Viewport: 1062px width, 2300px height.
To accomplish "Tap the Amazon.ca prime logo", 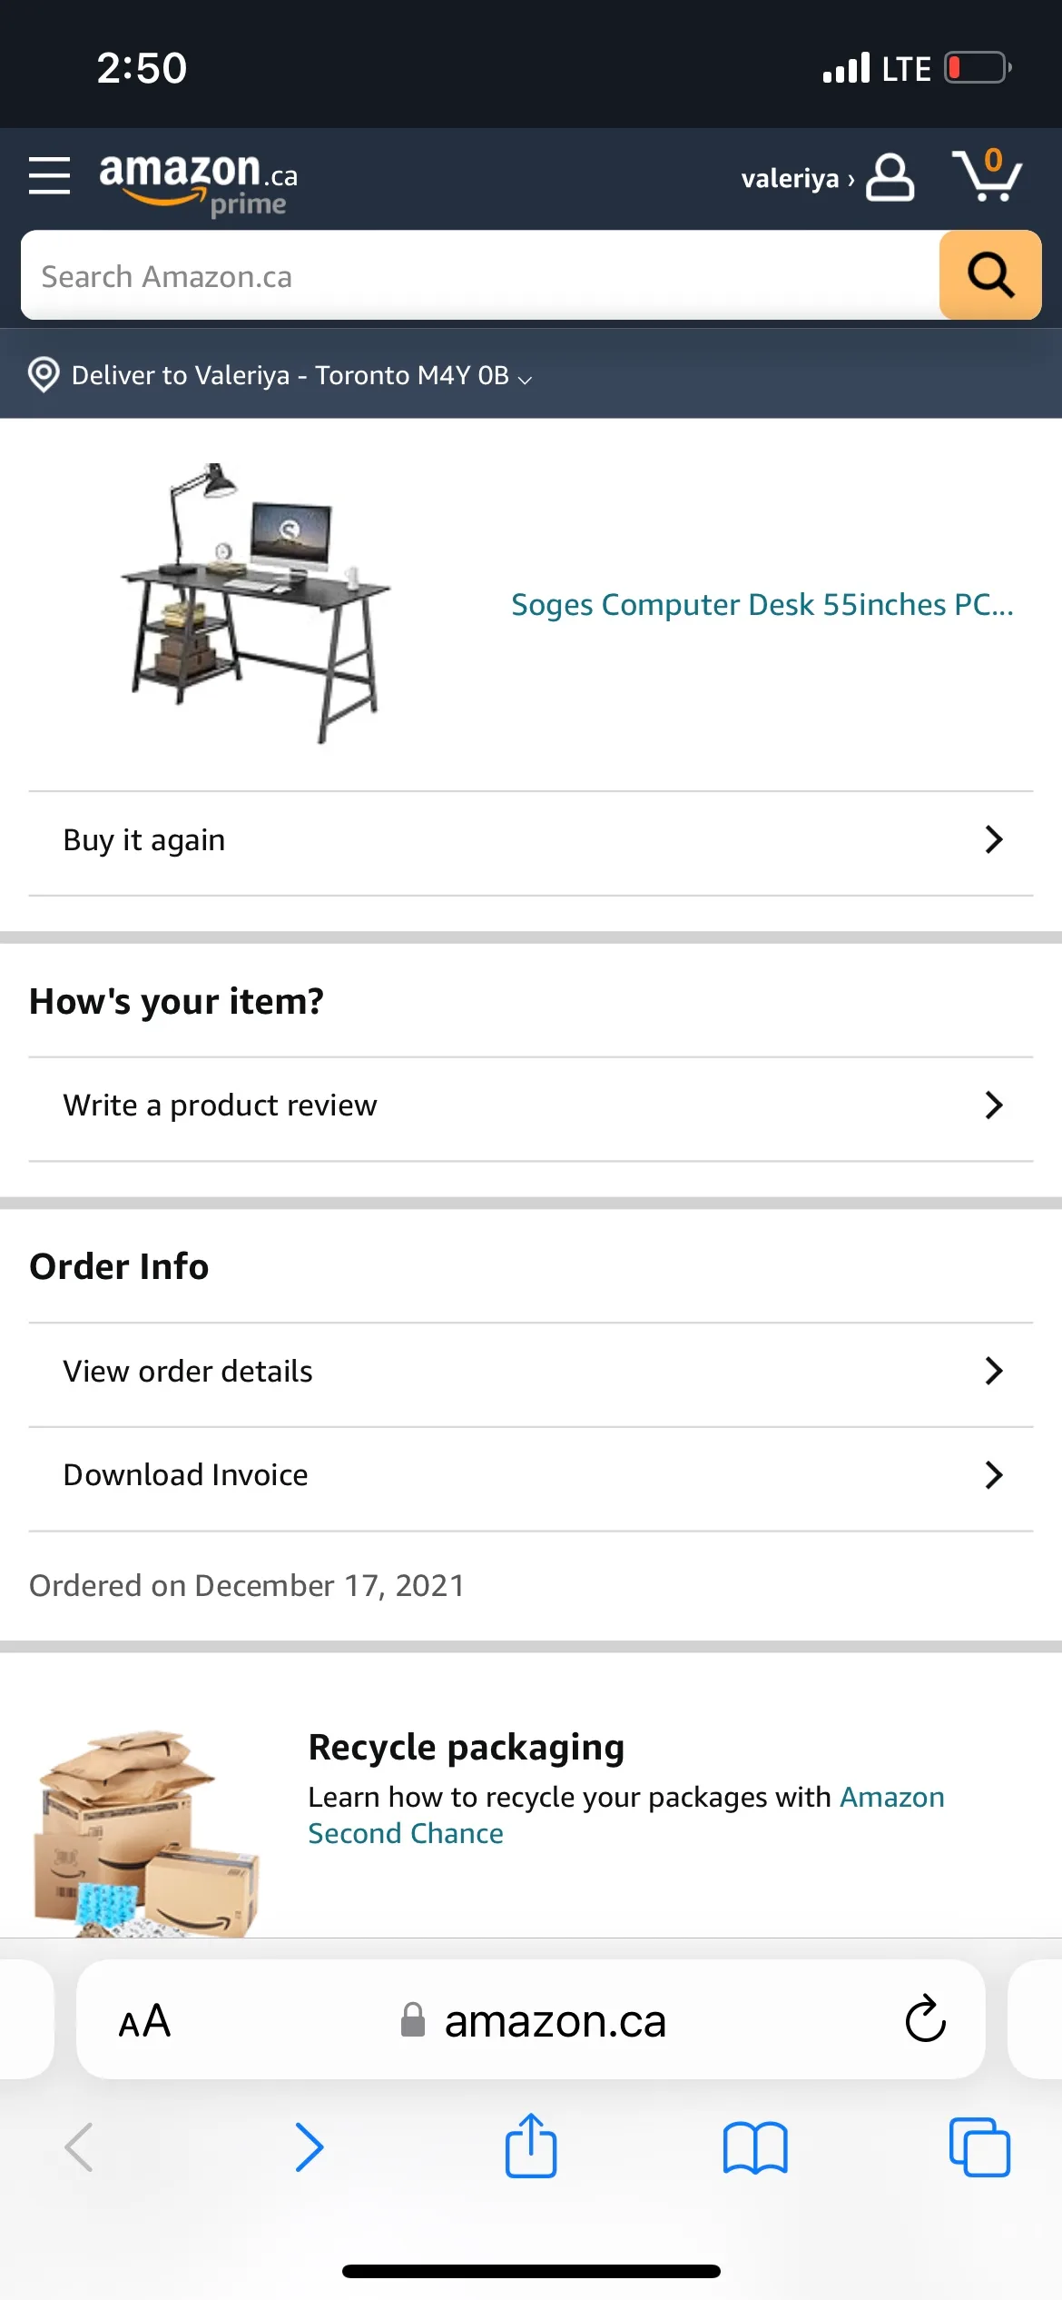I will pyautogui.click(x=198, y=181).
